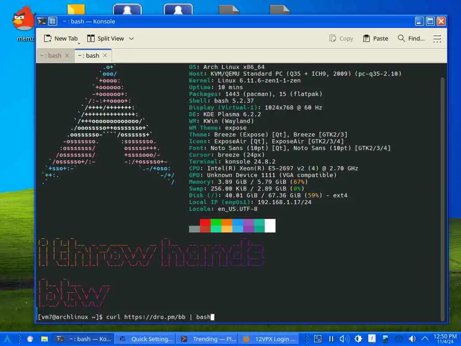Click the 'WM: KWin (Wayland)' line
Screen dimensions: 461x346
[x=221, y=121]
